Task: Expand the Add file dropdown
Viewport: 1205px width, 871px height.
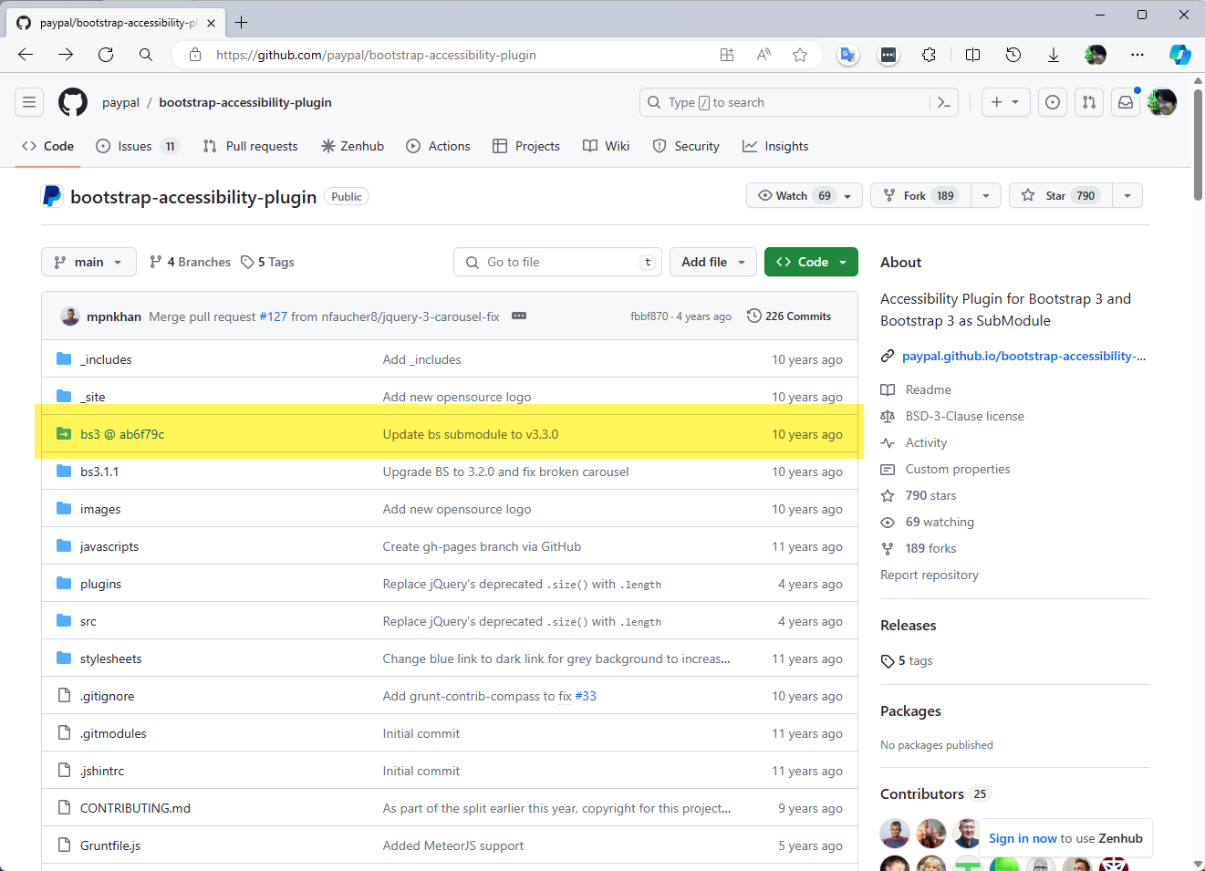Action: pos(713,262)
